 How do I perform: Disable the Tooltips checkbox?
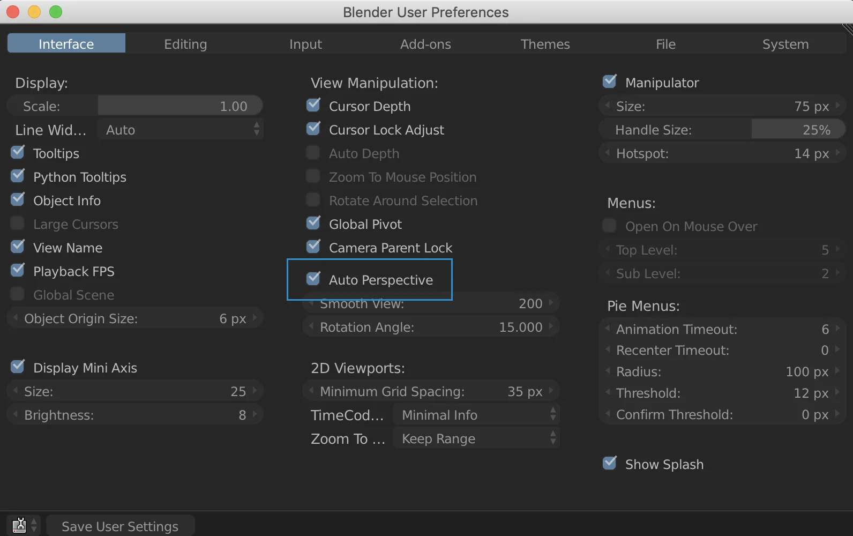(x=18, y=153)
